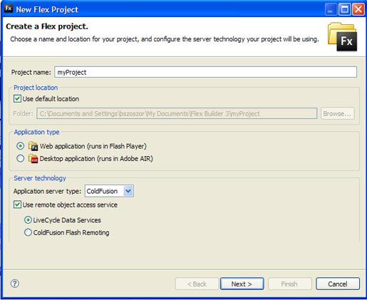Click the large Fx folder banner icon
Viewport: 367px width, 300px height.
click(x=342, y=37)
